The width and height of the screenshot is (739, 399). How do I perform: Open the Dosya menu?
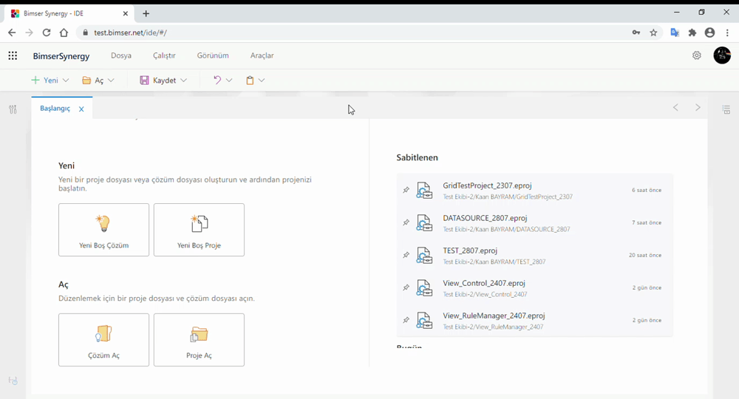(x=121, y=55)
